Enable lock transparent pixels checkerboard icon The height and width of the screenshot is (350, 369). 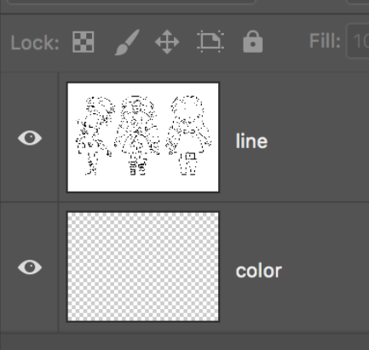point(84,42)
